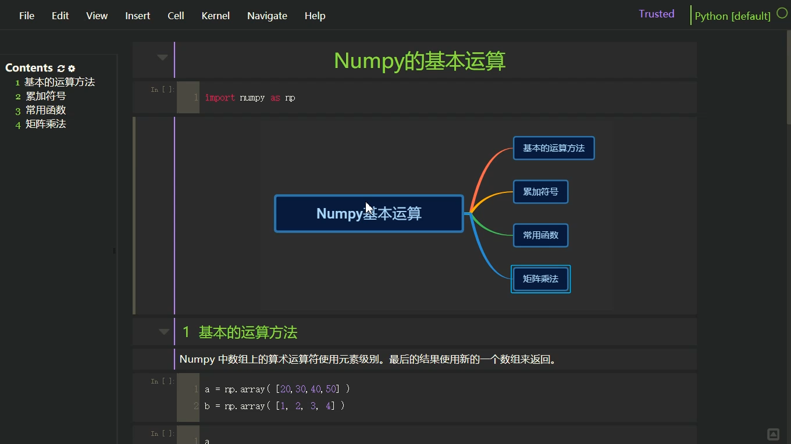Click the Trusted notebook indicator
The width and height of the screenshot is (791, 444).
pos(656,14)
